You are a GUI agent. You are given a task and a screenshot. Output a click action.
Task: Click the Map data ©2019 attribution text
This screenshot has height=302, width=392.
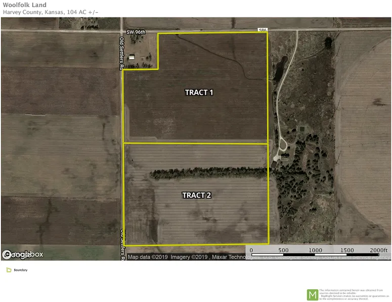point(148,257)
